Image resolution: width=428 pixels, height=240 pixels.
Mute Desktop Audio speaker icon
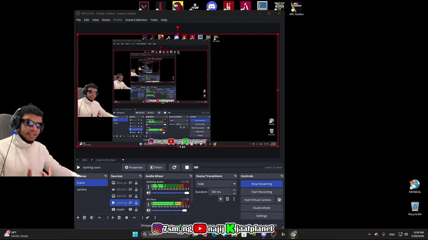[148, 193]
